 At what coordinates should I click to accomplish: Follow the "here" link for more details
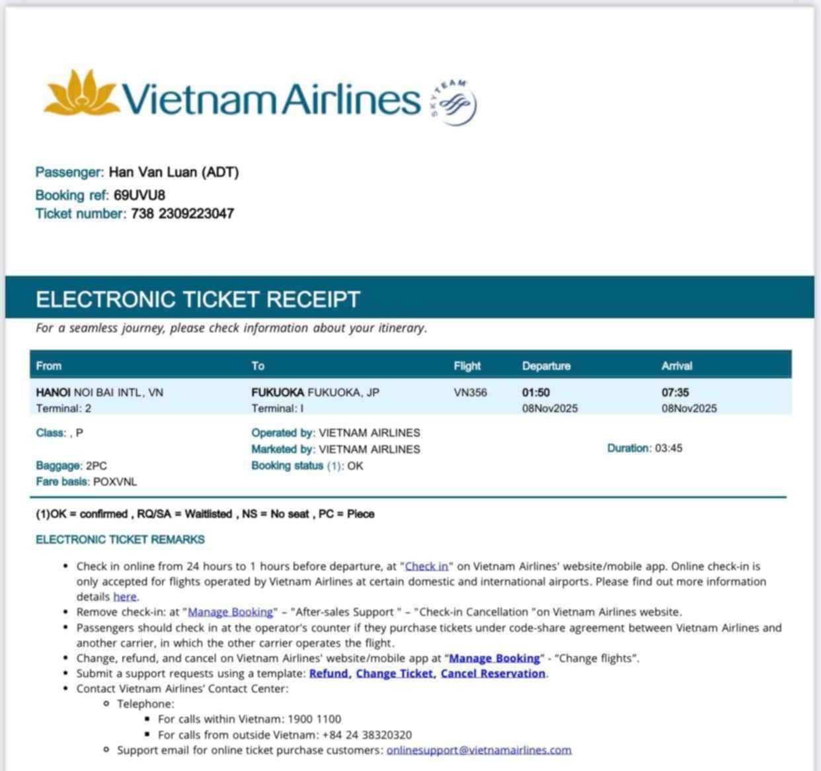pyautogui.click(x=124, y=596)
